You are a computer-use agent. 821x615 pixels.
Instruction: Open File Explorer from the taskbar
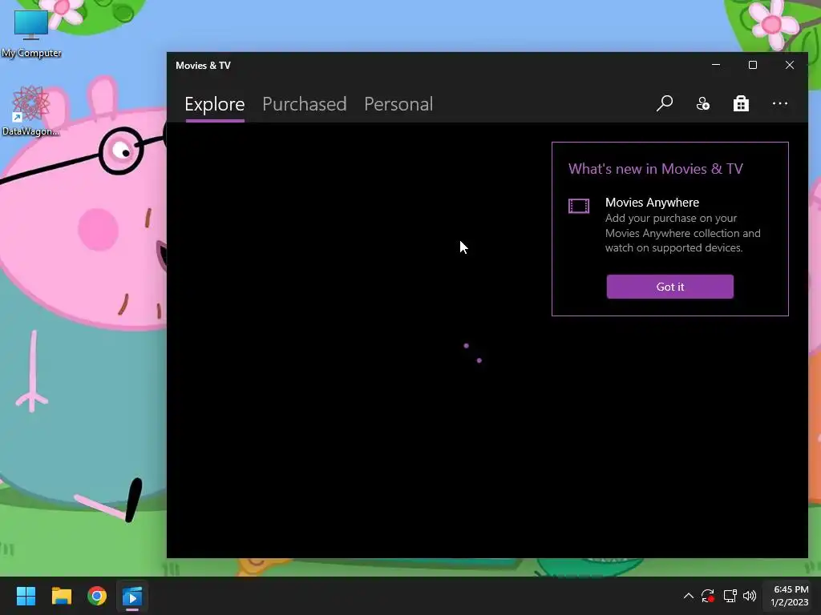[61, 596]
